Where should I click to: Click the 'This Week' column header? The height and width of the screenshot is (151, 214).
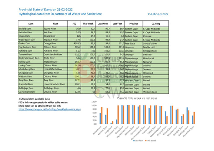88,24
